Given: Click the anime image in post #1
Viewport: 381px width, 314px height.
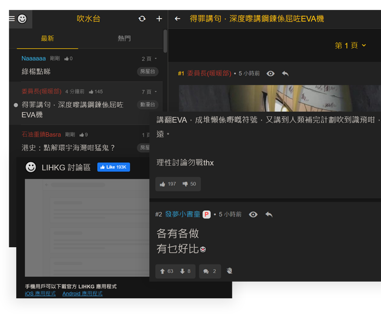Looking at the screenshot, I should [280, 99].
